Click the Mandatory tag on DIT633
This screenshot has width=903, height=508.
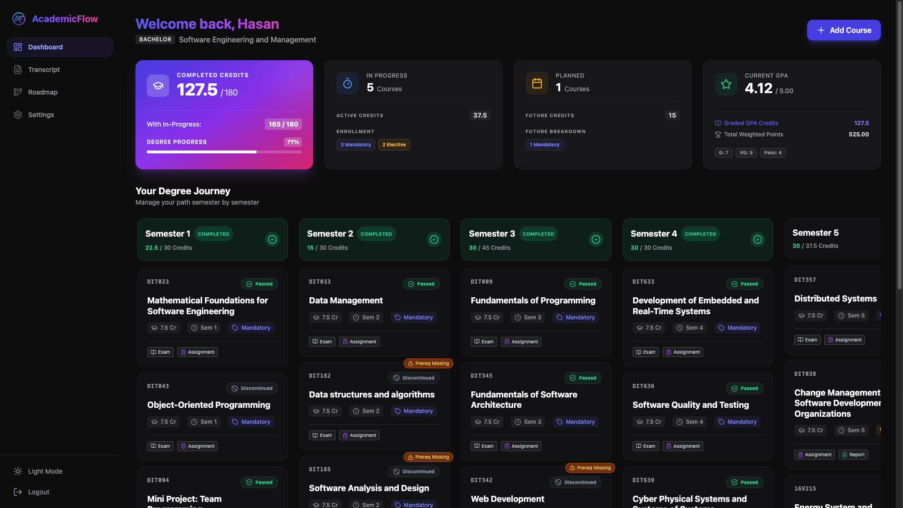click(x=737, y=328)
